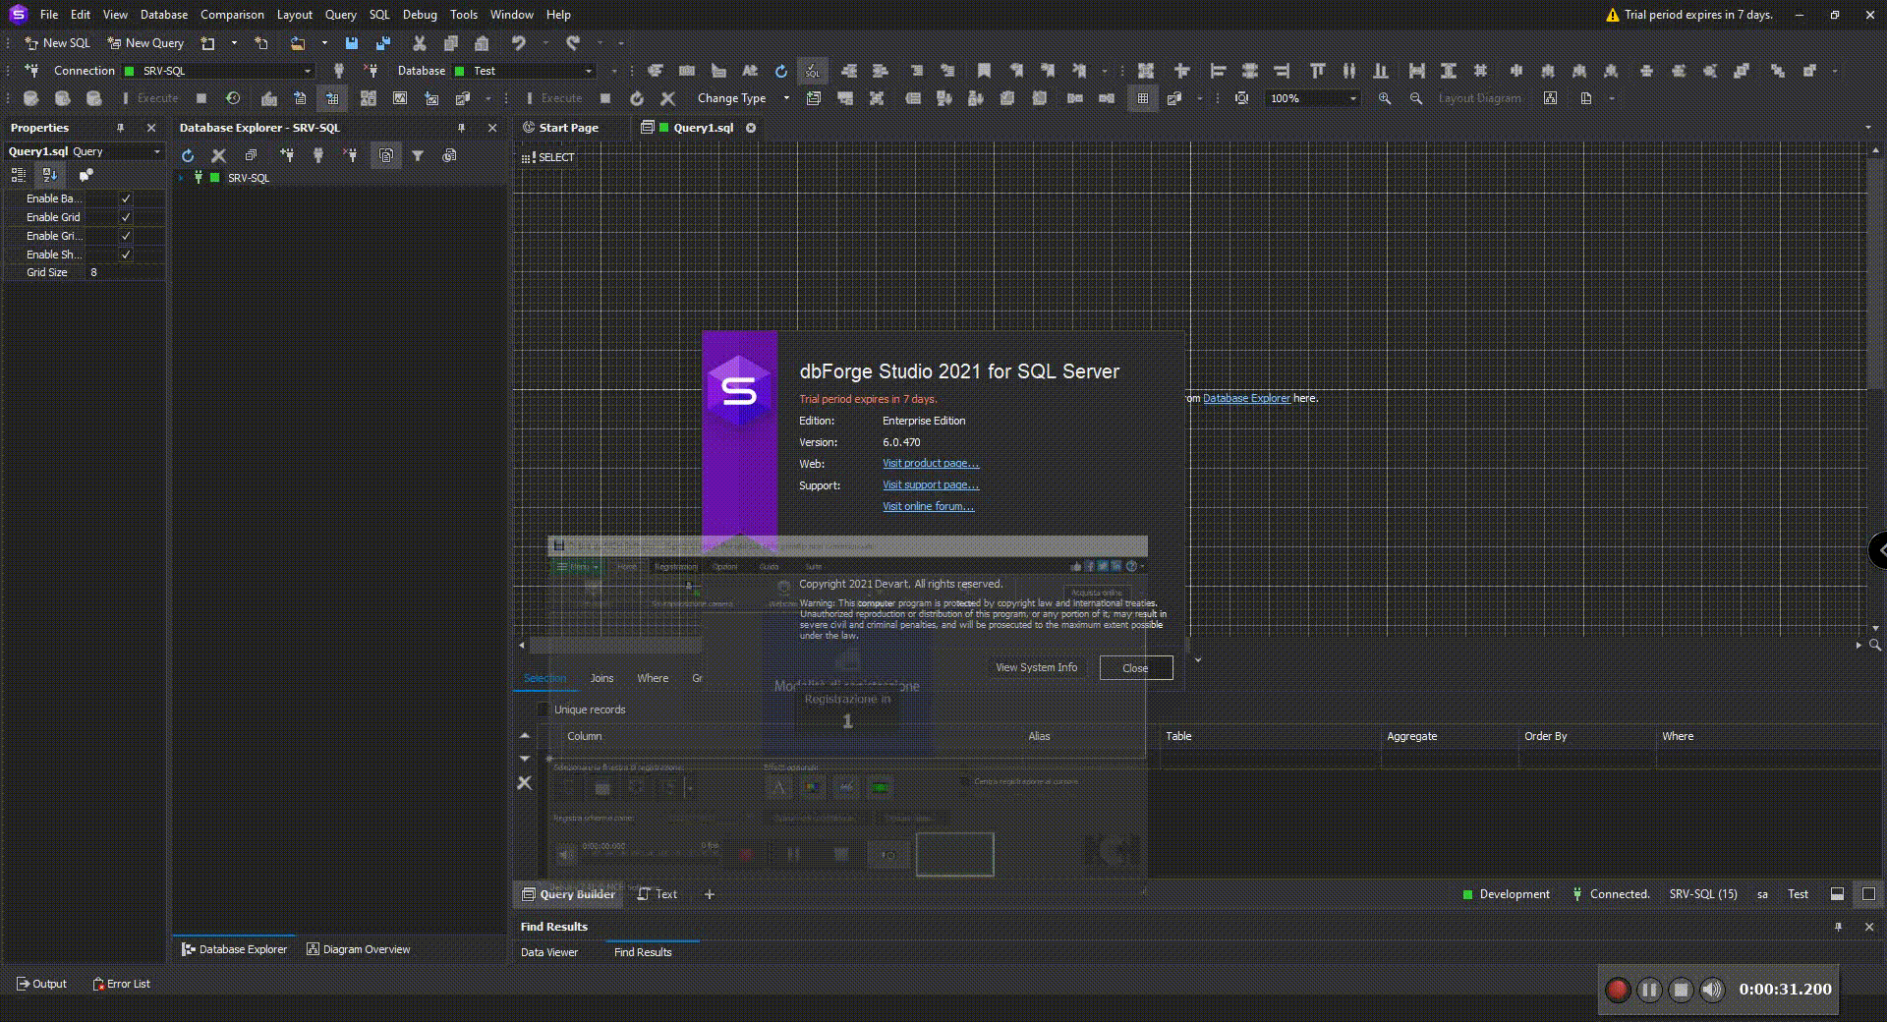Open the Diagram Overview tab

[359, 949]
